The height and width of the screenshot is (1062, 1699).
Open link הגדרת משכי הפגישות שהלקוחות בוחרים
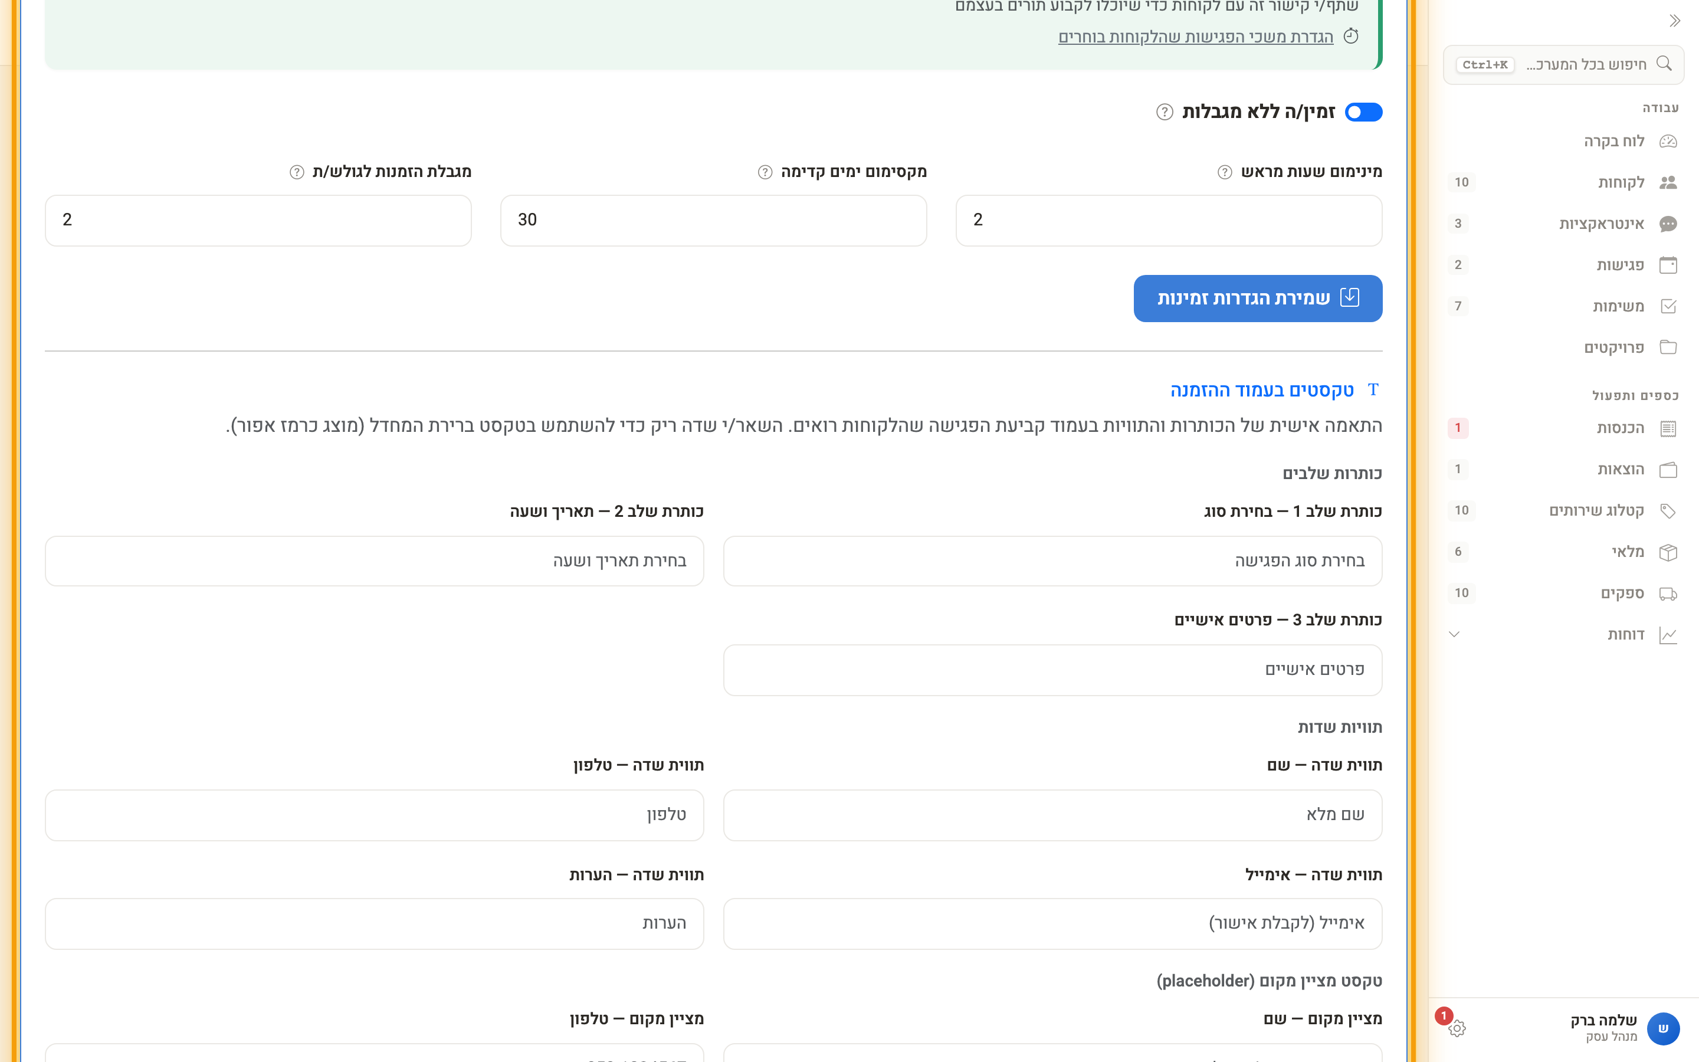[x=1195, y=37]
